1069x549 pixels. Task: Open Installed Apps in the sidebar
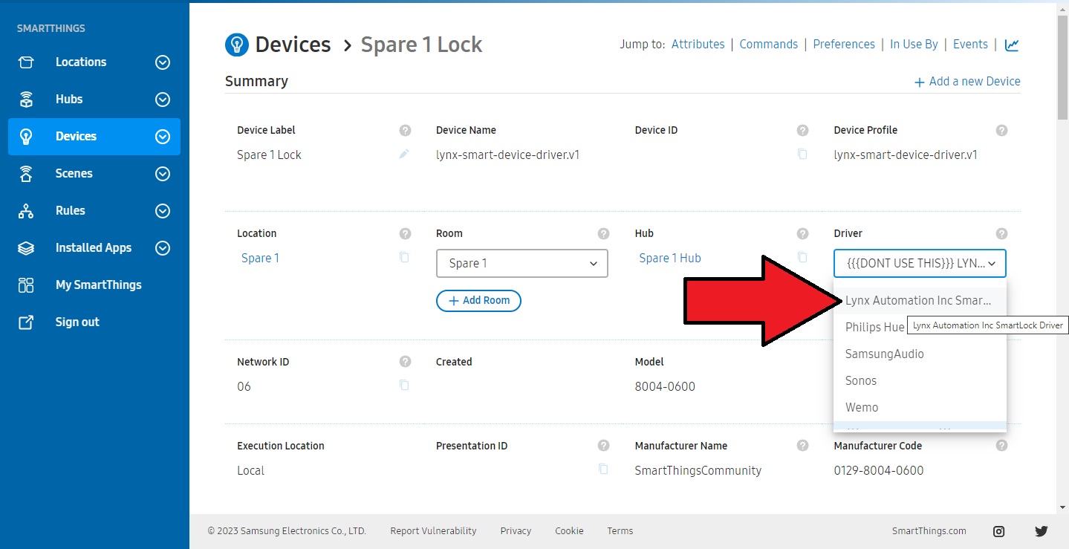click(x=94, y=248)
